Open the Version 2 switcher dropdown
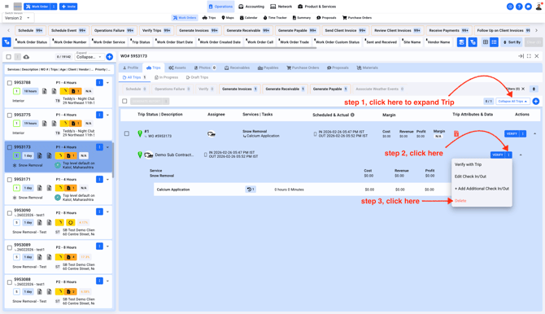Viewport: 545px width, 314px height. [17, 18]
